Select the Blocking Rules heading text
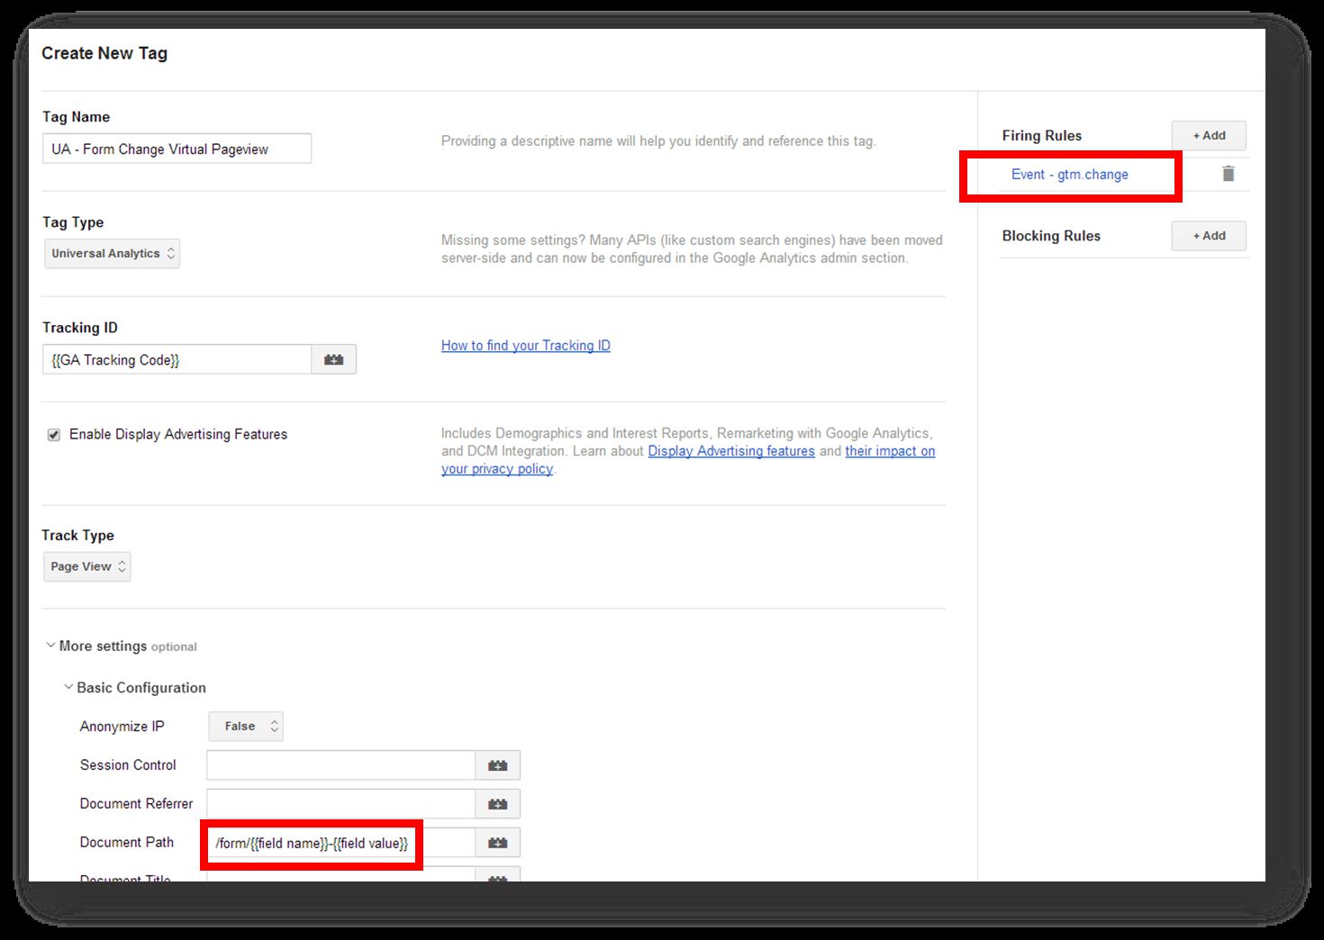The width and height of the screenshot is (1324, 940). point(1051,236)
